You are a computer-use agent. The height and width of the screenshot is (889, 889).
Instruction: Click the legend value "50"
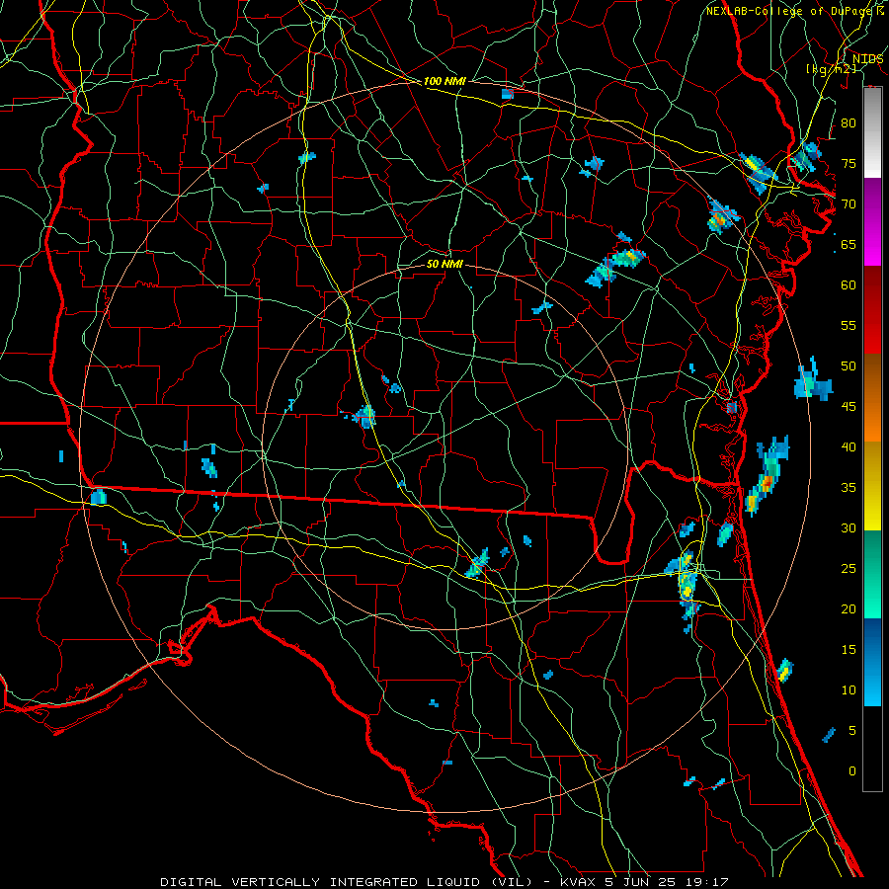[849, 366]
